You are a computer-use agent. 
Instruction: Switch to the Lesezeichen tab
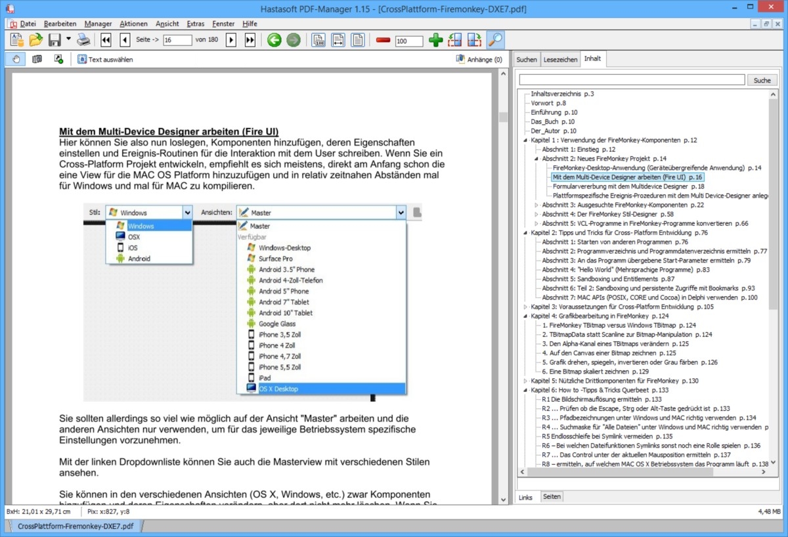click(560, 60)
